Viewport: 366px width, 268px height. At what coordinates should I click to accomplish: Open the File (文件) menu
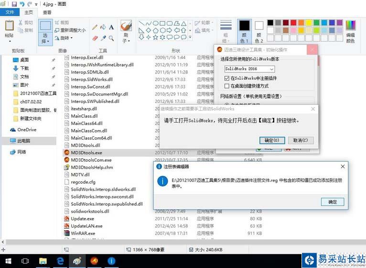click(x=10, y=12)
